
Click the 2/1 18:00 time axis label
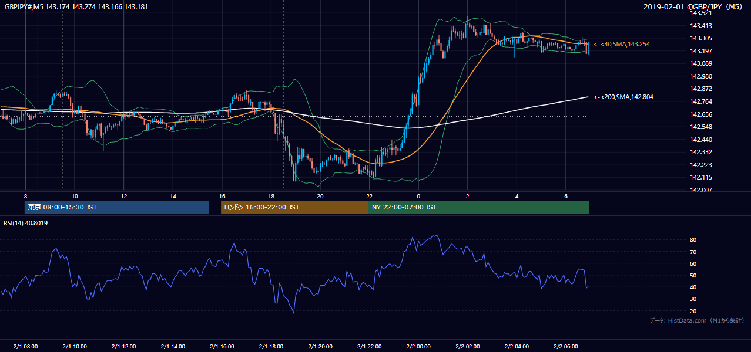point(271,347)
